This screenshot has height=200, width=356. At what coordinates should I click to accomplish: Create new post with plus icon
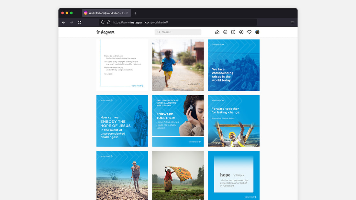click(233, 32)
